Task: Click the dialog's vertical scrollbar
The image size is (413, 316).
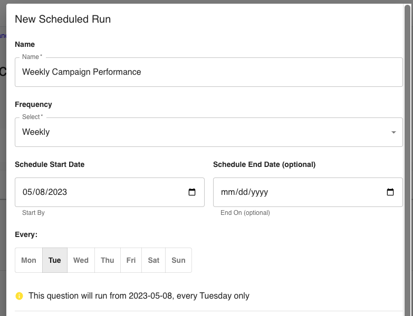Action: coord(407,158)
